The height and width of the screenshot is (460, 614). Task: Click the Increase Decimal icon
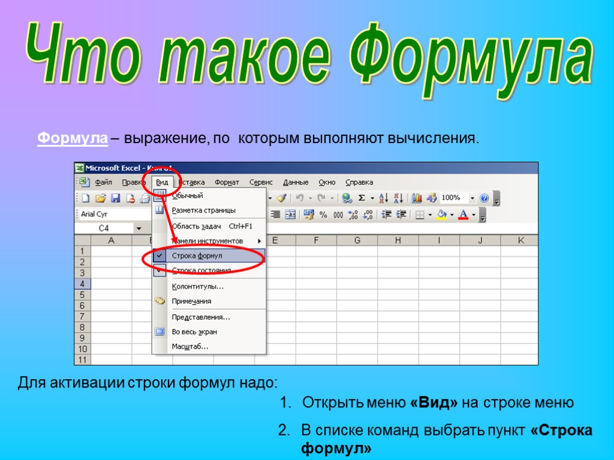point(353,214)
